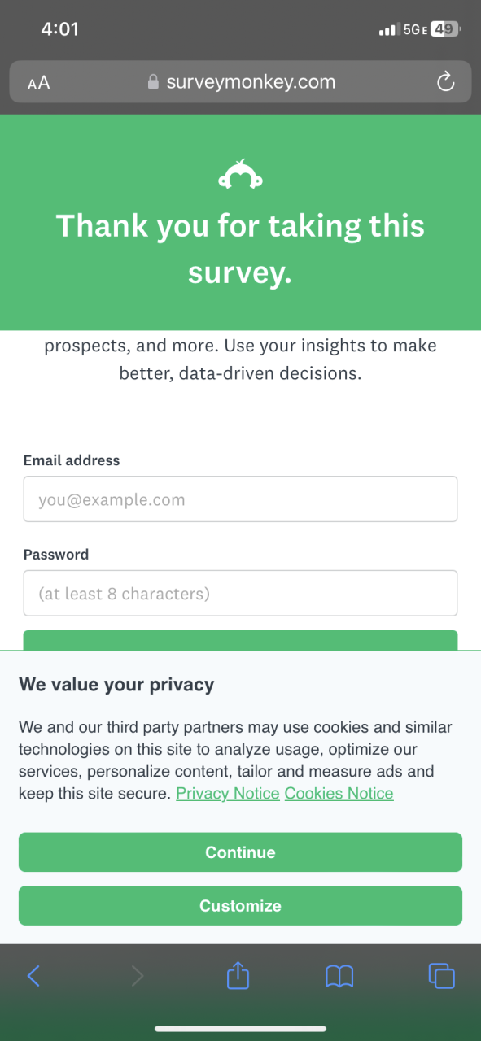Tap the Customize cookies button
This screenshot has width=481, height=1041.
pyautogui.click(x=240, y=906)
